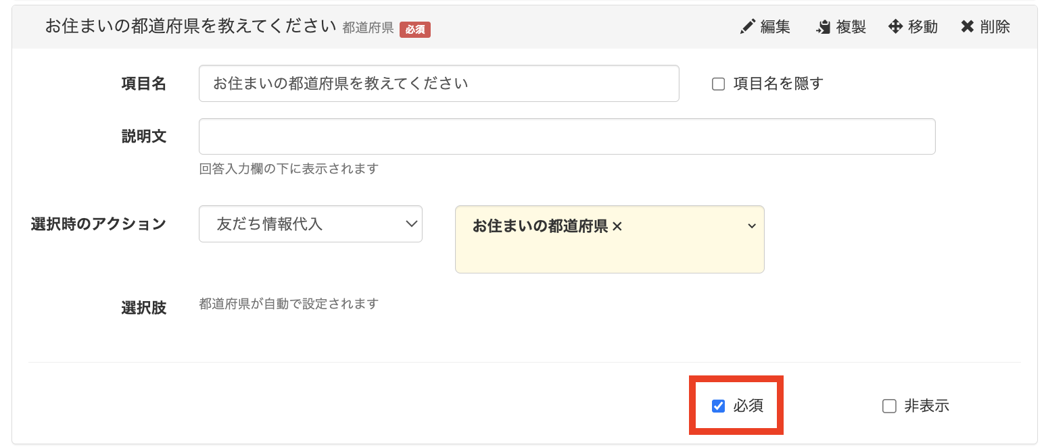Click the hint 回答入力欄の下に表示されます
This screenshot has height=447, width=1048.
[289, 169]
